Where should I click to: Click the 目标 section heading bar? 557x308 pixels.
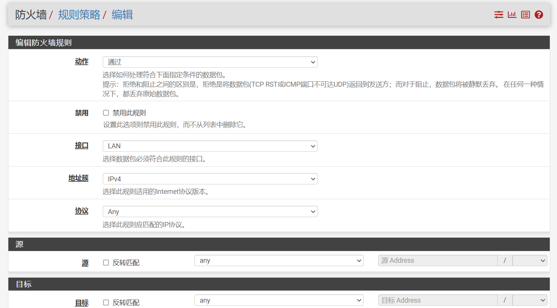pyautogui.click(x=279, y=284)
